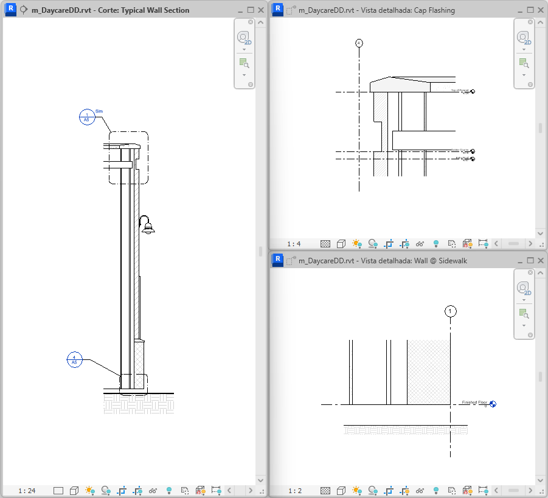Viewport: 548px width, 498px height.
Task: Open Visual Style in Cap Flashing view
Action: pyautogui.click(x=341, y=244)
